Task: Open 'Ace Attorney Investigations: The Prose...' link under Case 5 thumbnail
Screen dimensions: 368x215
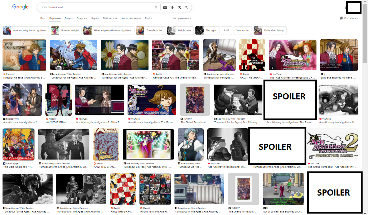Action: pyautogui.click(x=152, y=122)
